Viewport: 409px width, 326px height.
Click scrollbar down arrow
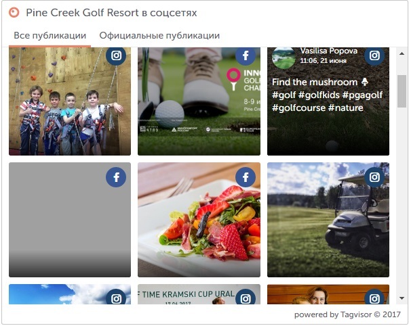pyautogui.click(x=402, y=298)
